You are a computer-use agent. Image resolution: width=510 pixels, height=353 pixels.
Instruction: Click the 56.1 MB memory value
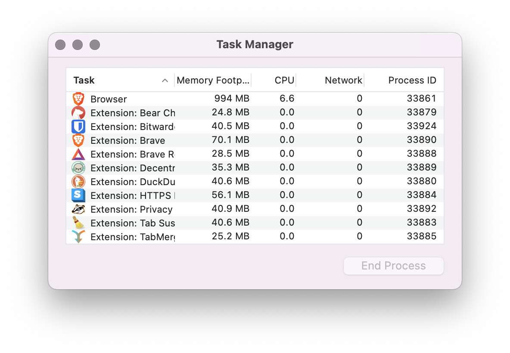(x=230, y=195)
